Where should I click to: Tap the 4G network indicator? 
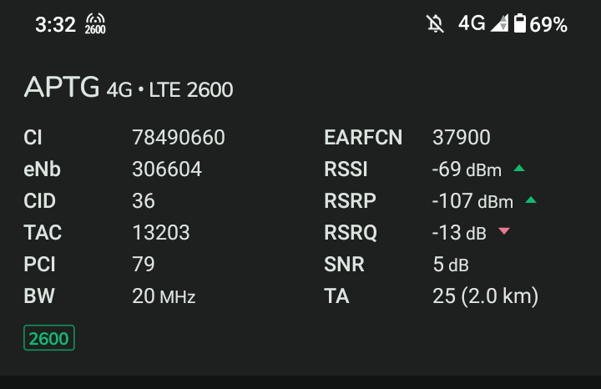(472, 23)
